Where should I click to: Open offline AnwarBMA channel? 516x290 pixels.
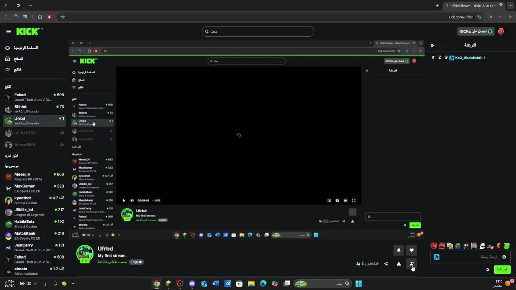tap(34, 145)
